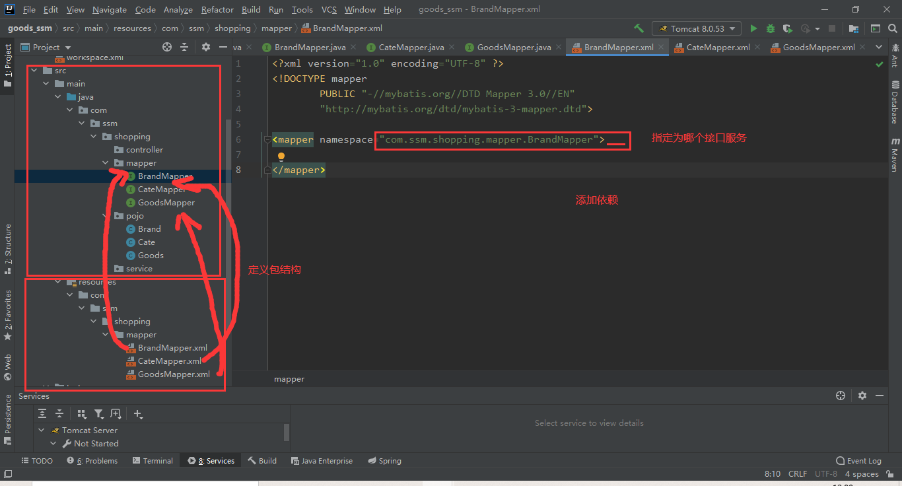Screen dimensions: 902x486
Task: Toggle the Structure side tool window
Action: (x=7, y=249)
